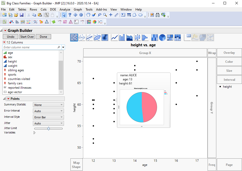Image resolution: width=242 pixels, height=171 pixels.
Task: Open the Graph menu
Action: [78, 9]
